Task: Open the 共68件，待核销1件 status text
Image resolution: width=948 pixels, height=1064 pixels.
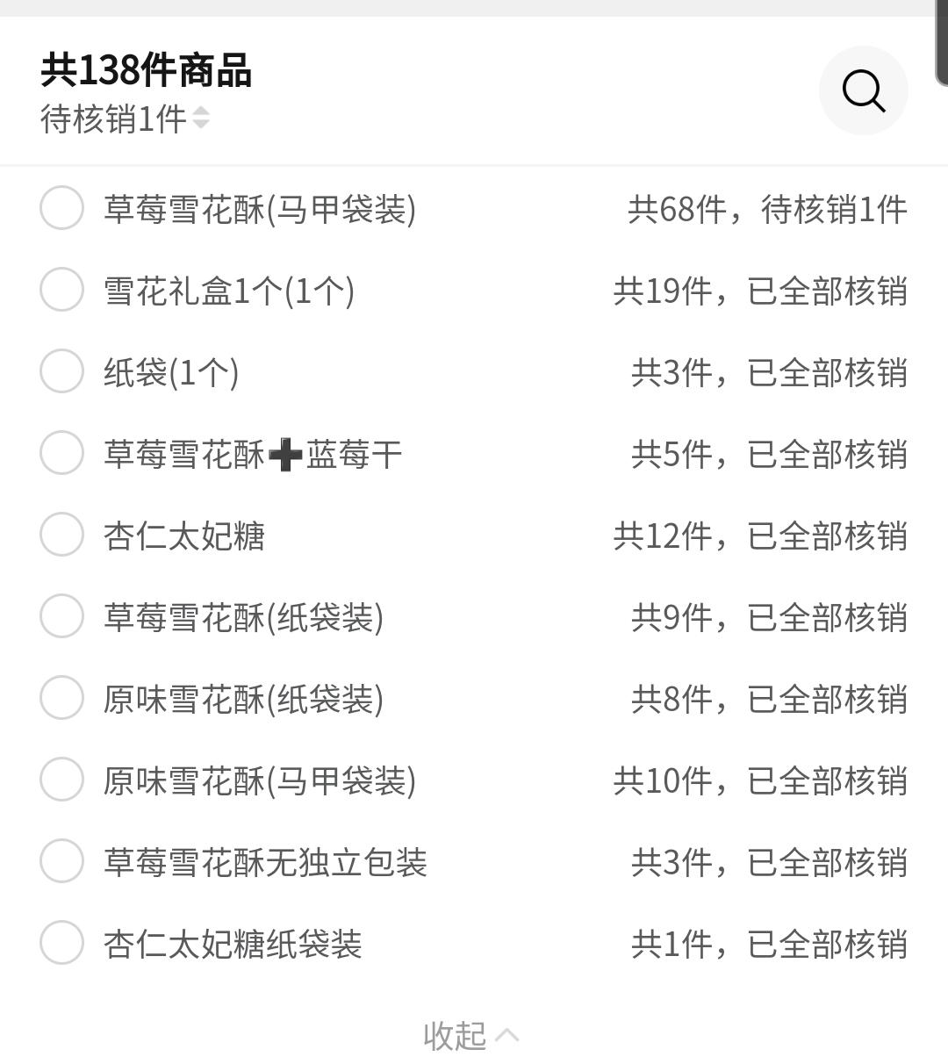Action: click(x=766, y=210)
